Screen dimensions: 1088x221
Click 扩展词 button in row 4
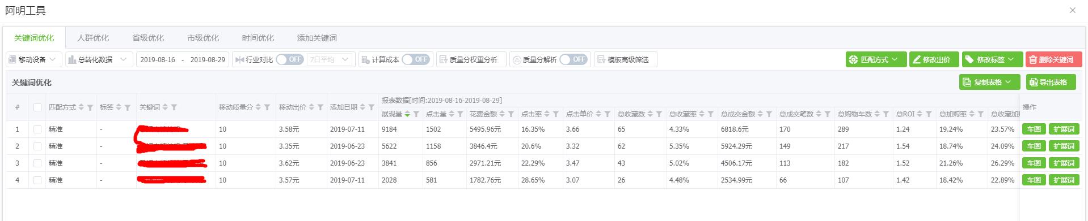click(x=1064, y=180)
